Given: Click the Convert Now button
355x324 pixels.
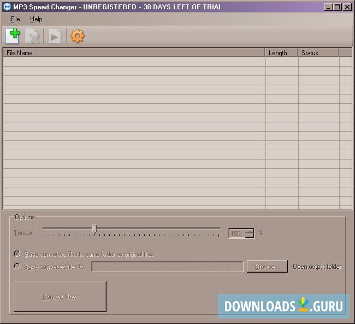Looking at the screenshot, I should point(60,296).
